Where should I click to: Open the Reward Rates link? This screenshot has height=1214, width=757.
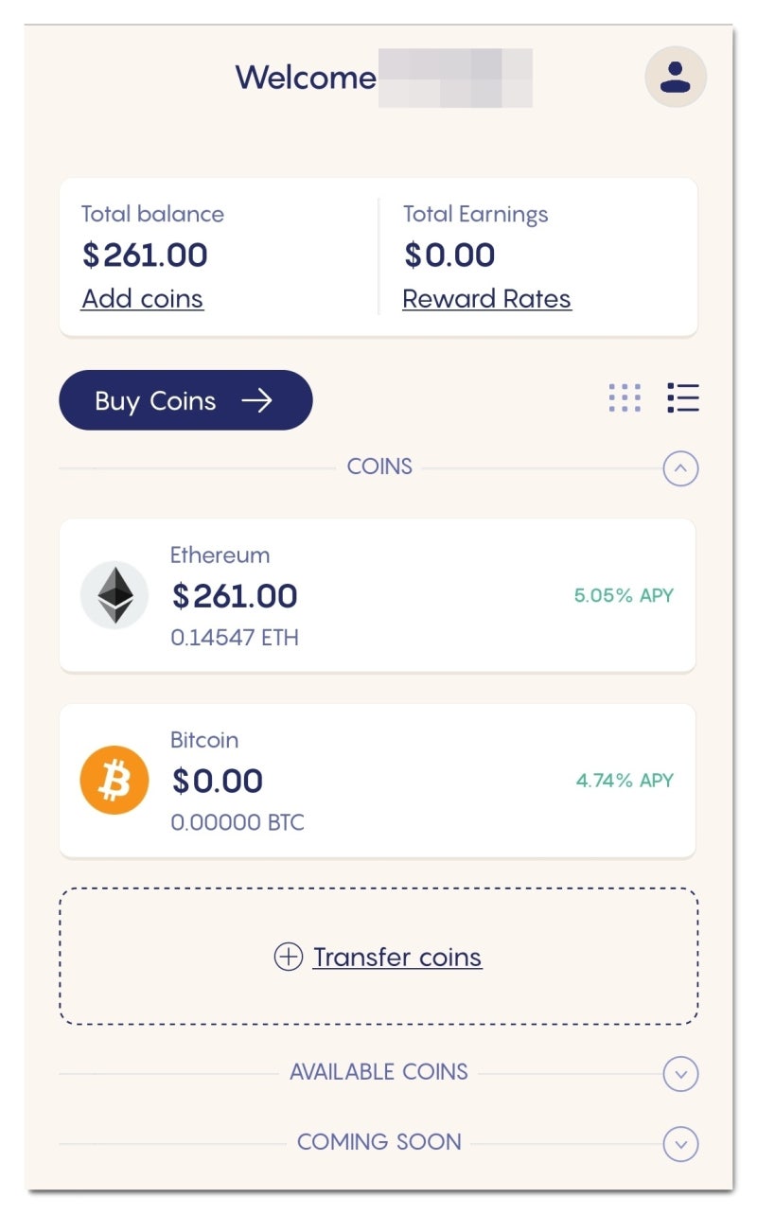coord(486,299)
